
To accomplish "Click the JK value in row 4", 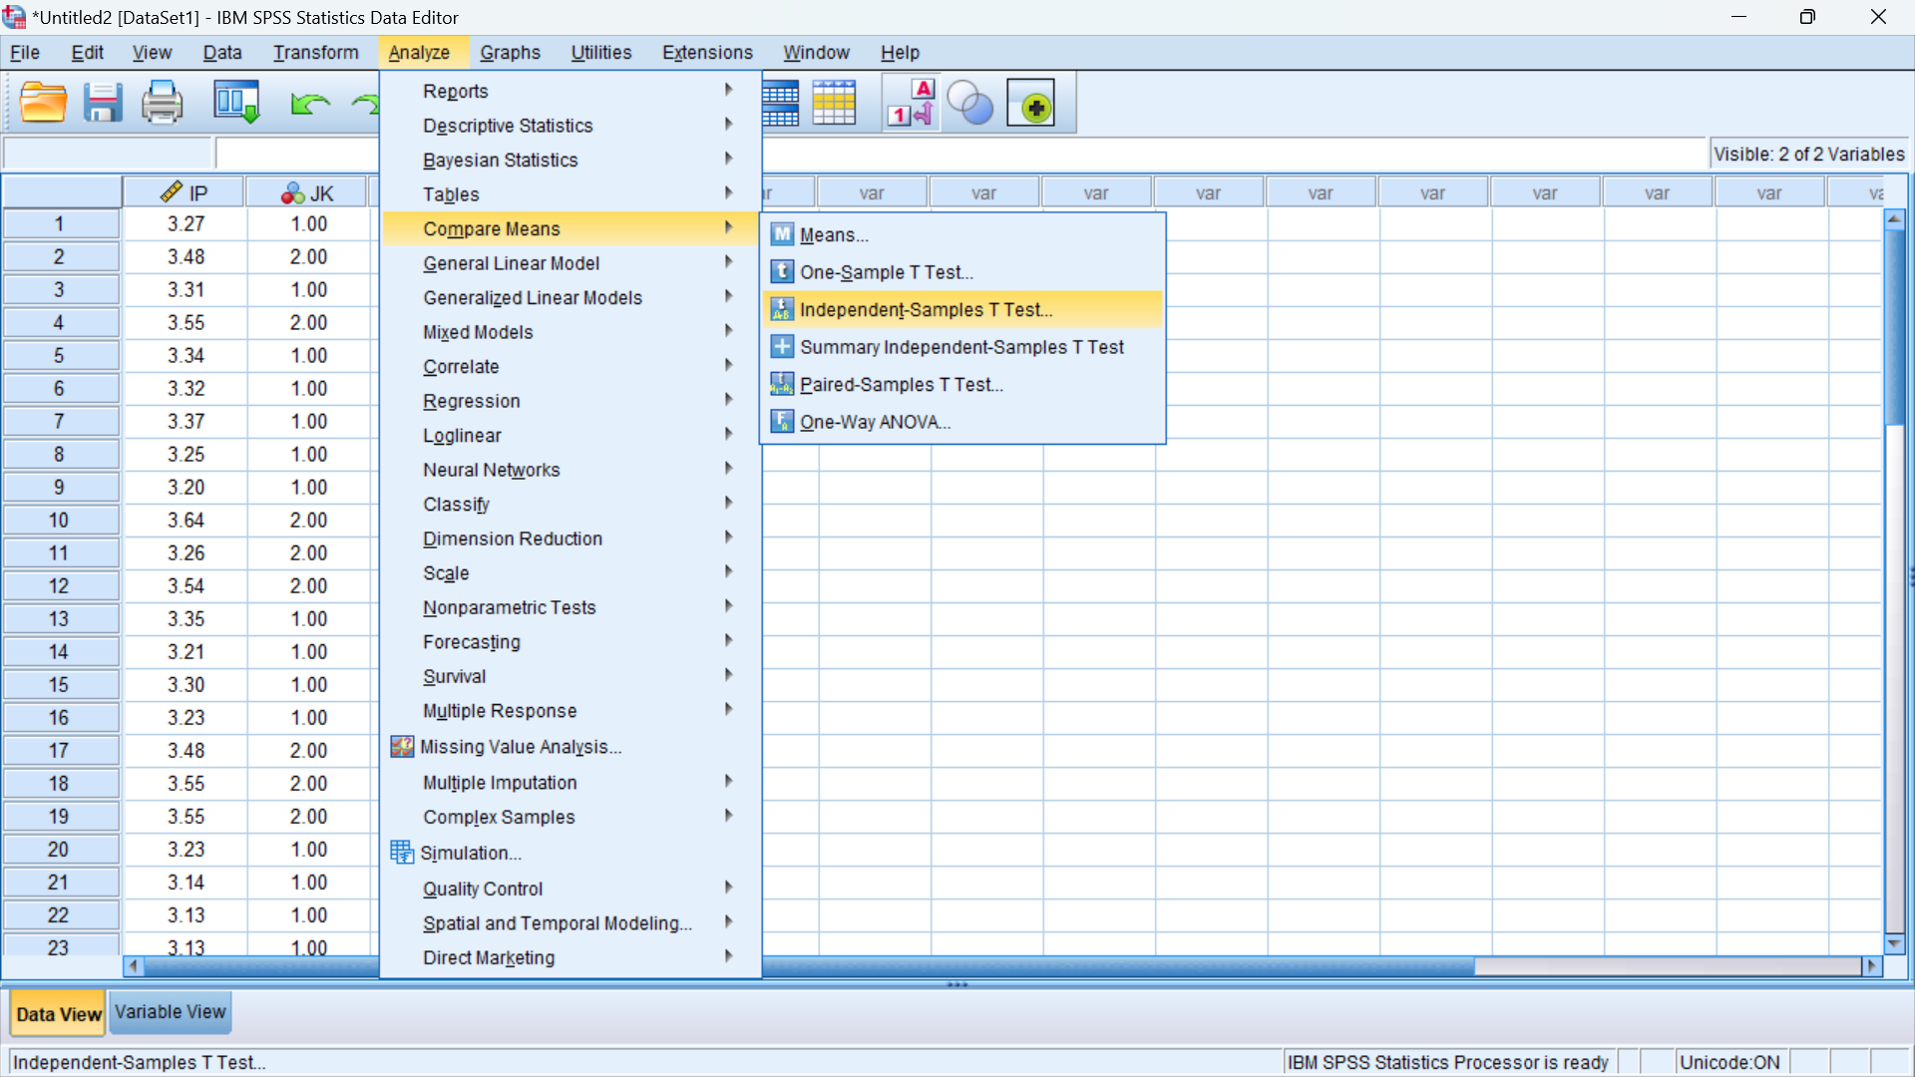I will [308, 323].
